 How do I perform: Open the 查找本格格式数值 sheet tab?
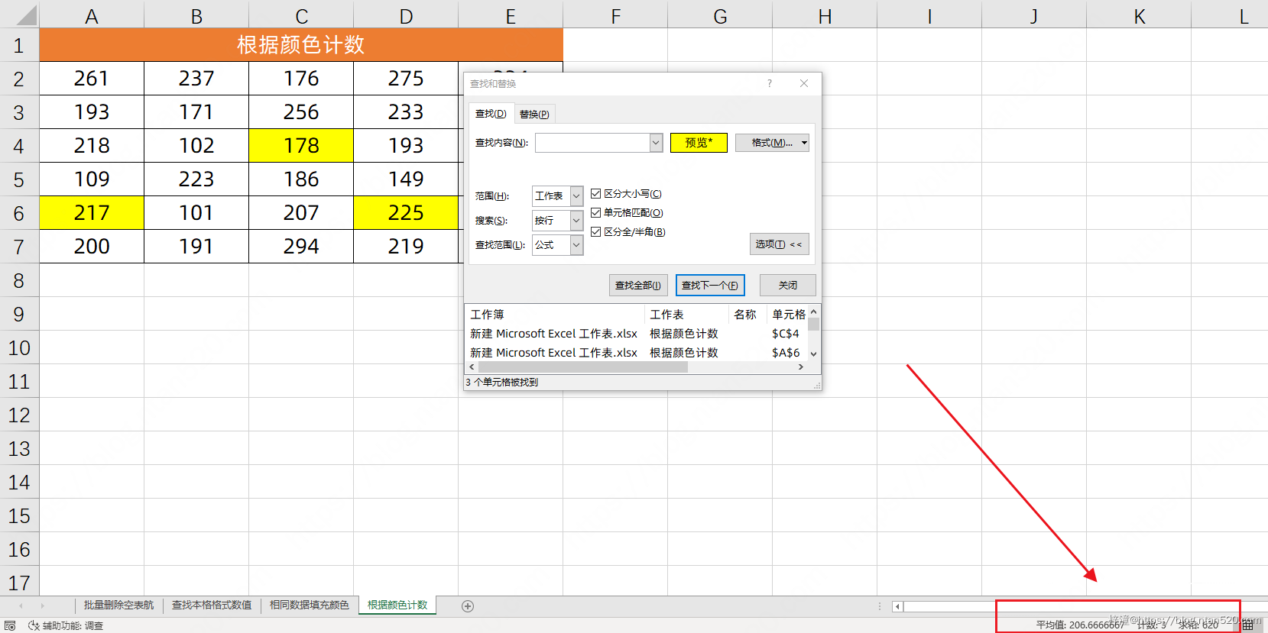[x=212, y=606]
